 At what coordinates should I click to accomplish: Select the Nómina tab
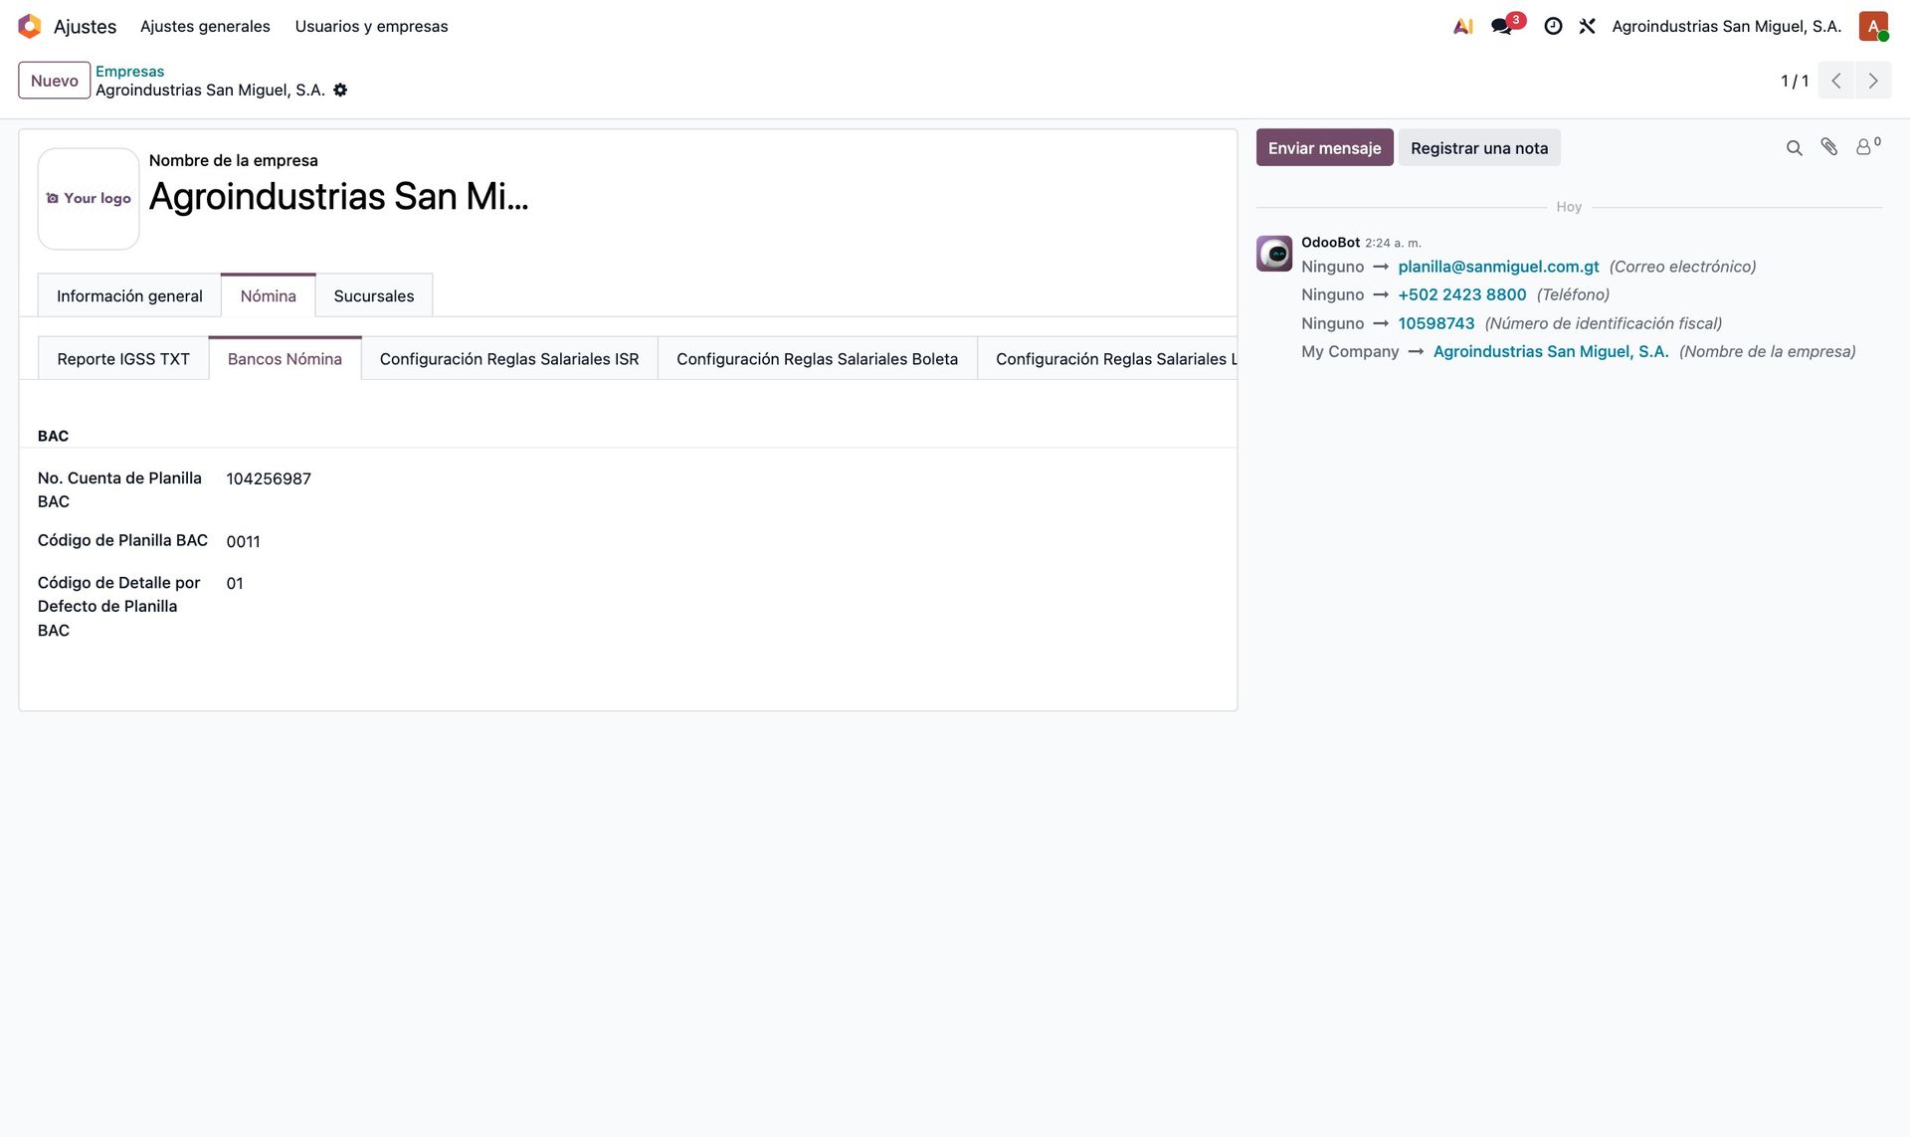click(269, 295)
